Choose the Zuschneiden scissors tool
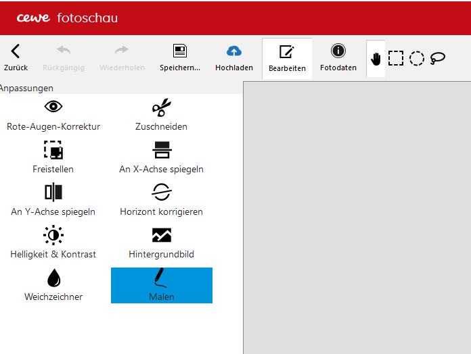The width and height of the screenshot is (471, 354). coord(161,115)
